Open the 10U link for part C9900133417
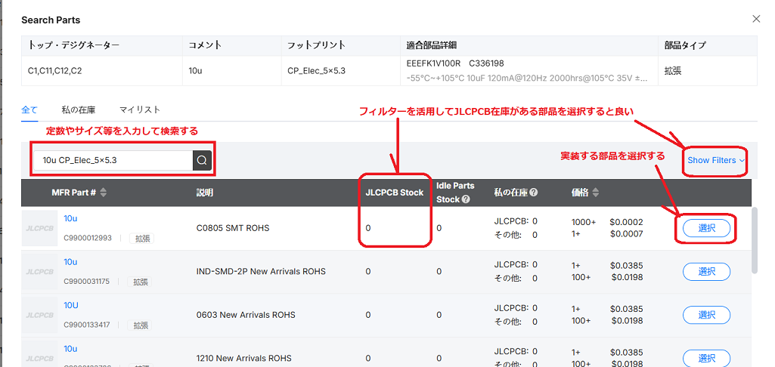Image resolution: width=775 pixels, height=367 pixels. coord(70,305)
